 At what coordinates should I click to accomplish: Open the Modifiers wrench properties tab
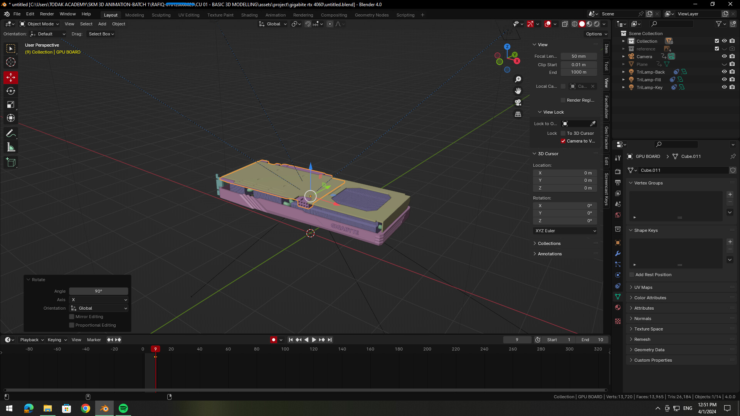tap(618, 253)
